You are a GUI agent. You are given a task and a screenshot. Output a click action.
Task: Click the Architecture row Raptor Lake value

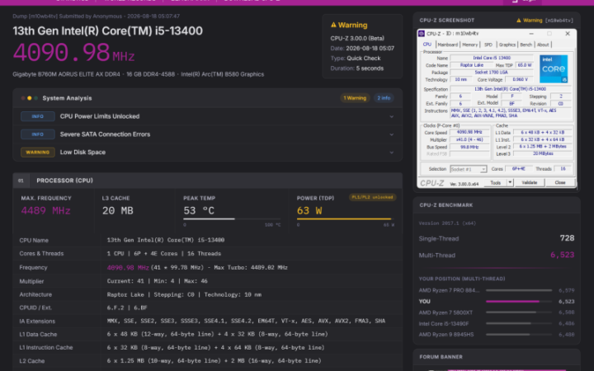coord(184,294)
